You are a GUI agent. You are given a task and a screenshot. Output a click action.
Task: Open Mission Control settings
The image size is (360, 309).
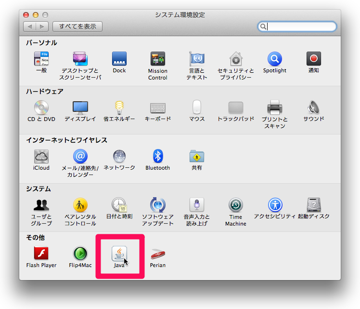[158, 59]
